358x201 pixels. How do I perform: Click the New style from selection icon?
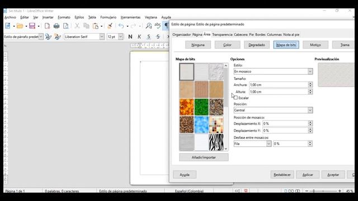click(x=58, y=36)
